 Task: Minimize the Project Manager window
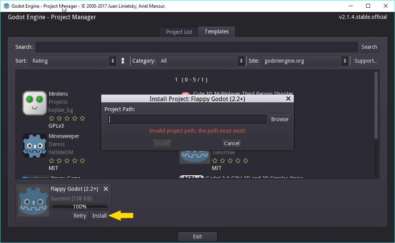[x=351, y=6]
